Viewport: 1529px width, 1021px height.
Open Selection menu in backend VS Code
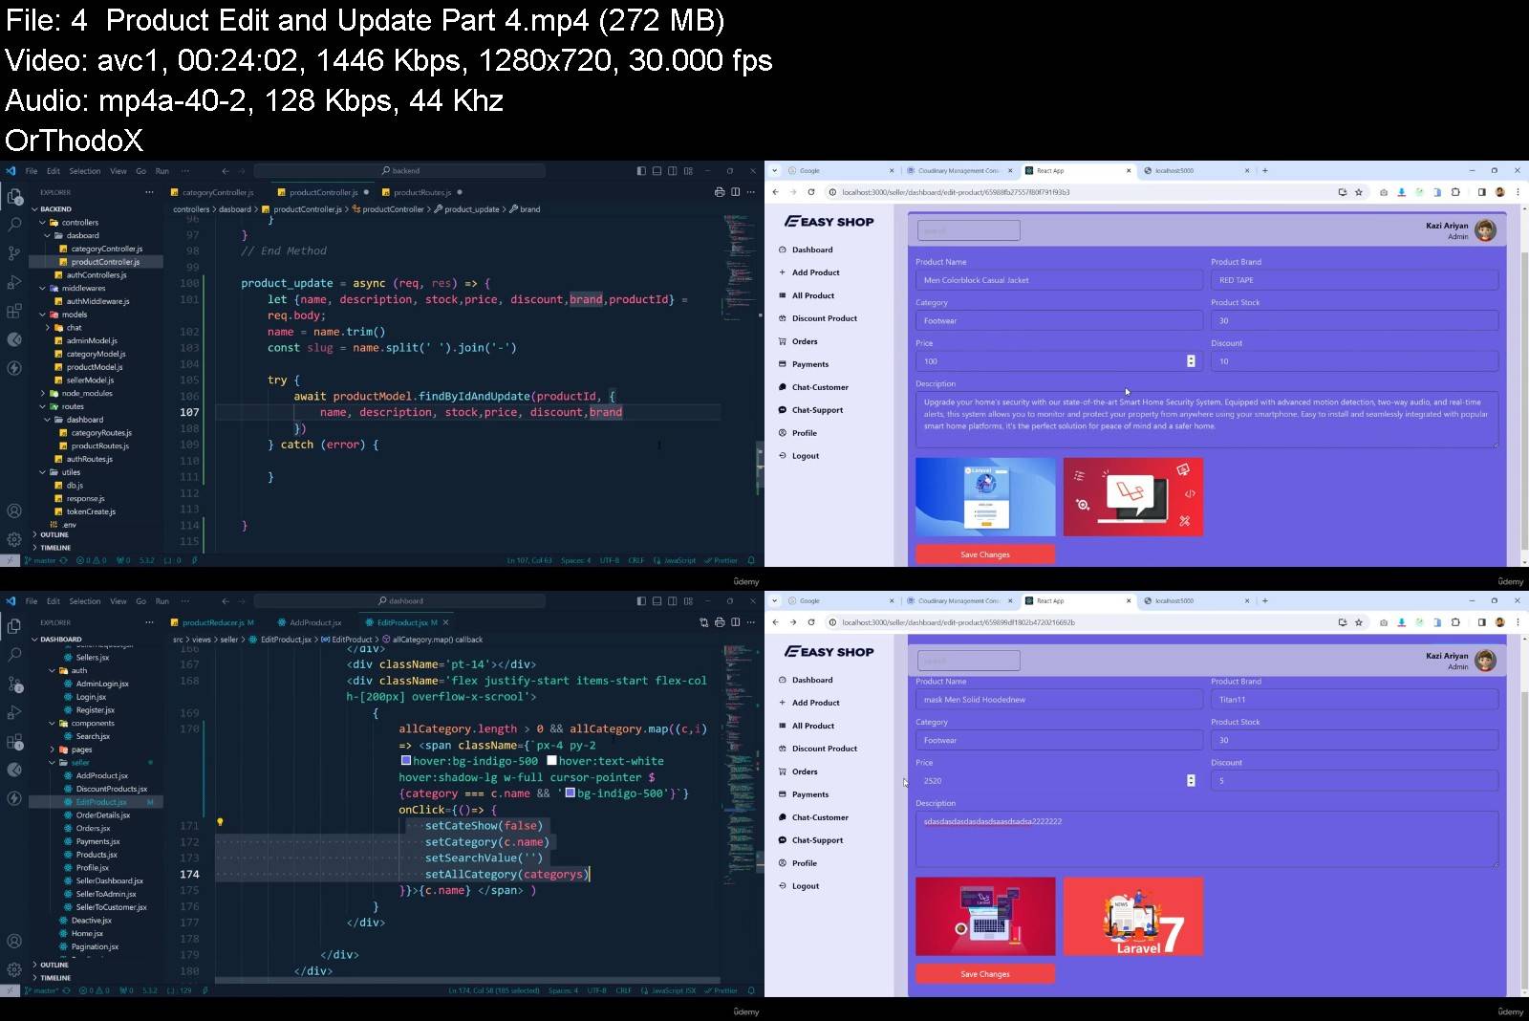pyautogui.click(x=85, y=171)
